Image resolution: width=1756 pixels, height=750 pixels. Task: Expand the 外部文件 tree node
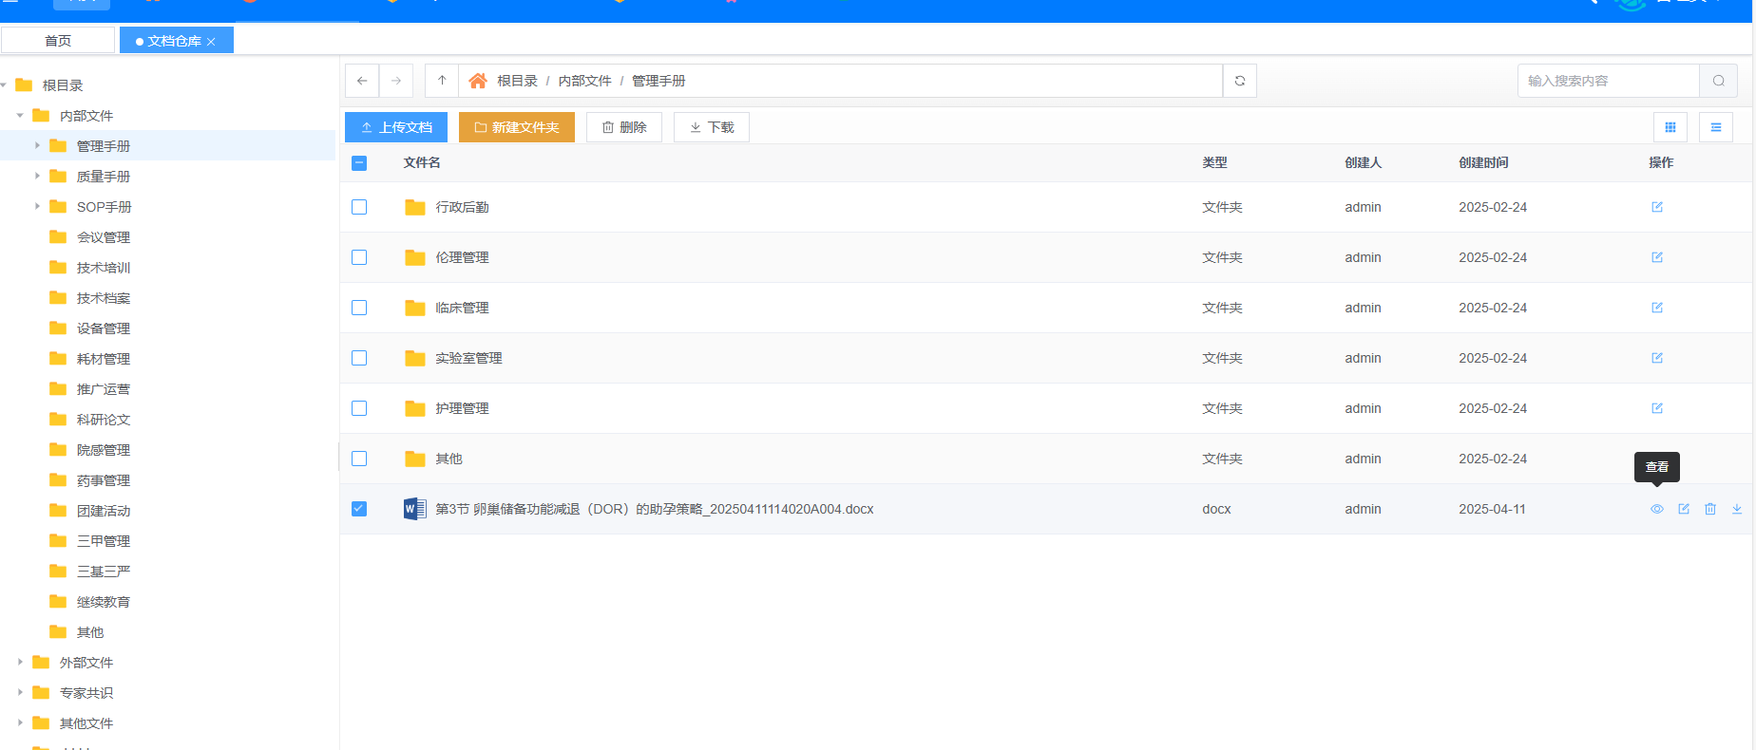click(x=20, y=663)
